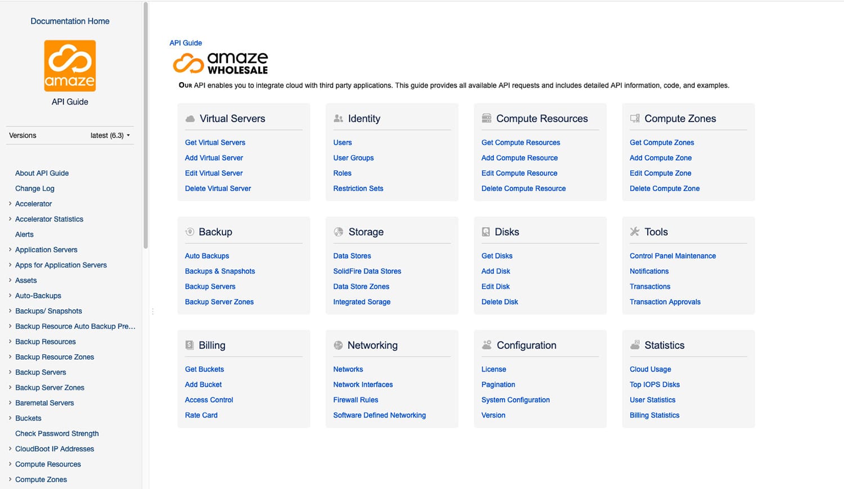The image size is (844, 489).
Task: Open the Versions latest (6.3) dropdown
Action: click(x=110, y=135)
